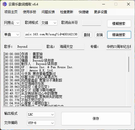
Task: Expand the 歌词格式 交错 dropdown
Action: pyautogui.click(x=49, y=23)
